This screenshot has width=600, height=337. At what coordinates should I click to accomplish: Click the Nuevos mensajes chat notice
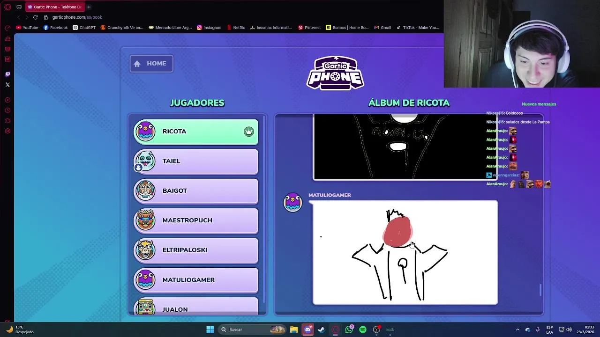539,104
